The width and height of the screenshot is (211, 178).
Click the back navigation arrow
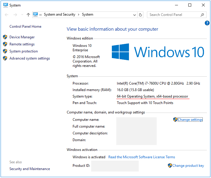[6, 15]
